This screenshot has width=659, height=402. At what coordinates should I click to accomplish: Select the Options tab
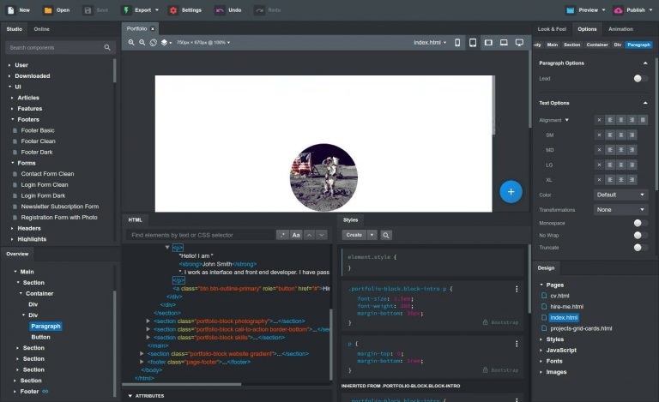[x=587, y=29]
